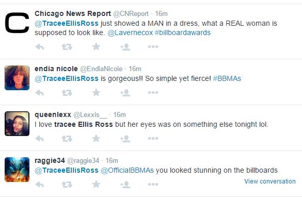Open the @CNReport username handle
Screen dimensions: 302x199
click(131, 13)
